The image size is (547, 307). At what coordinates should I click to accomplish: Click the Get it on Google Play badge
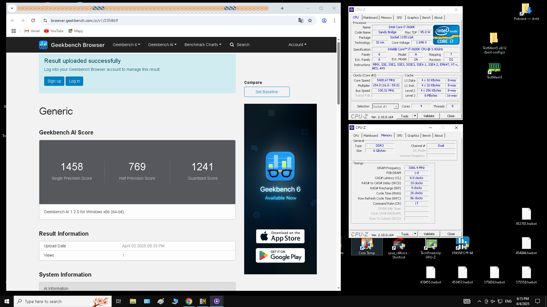click(x=280, y=255)
